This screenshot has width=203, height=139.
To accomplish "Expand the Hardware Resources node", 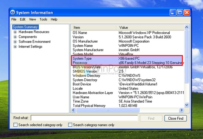I will coord(15,32).
